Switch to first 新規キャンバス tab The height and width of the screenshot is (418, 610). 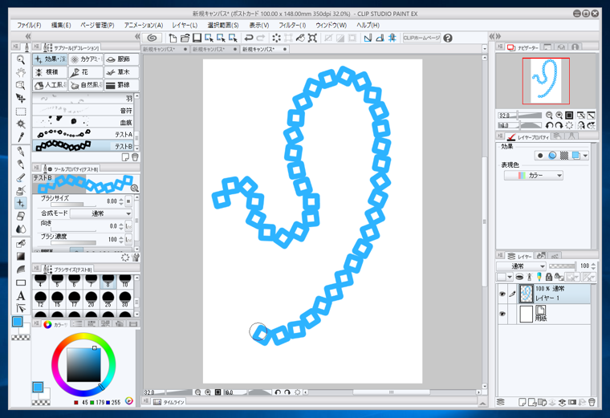(165, 49)
